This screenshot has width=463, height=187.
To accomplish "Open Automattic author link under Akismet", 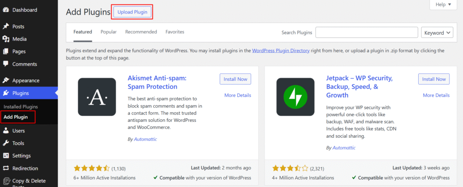I will point(146,139).
